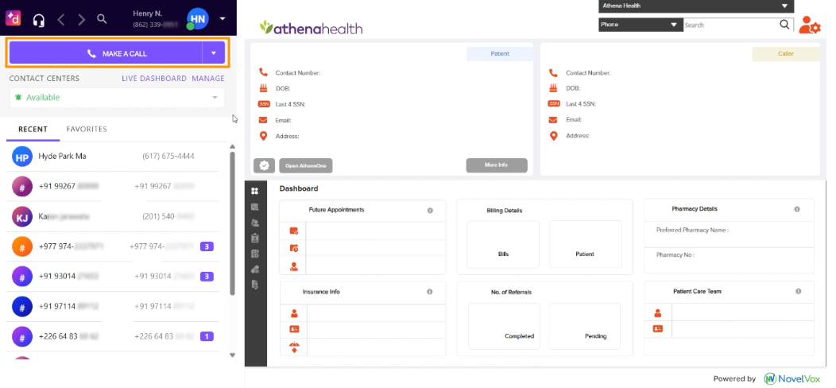836x388 pixels.
Task: Open the Athena Health top dropdown
Action: tap(696, 6)
